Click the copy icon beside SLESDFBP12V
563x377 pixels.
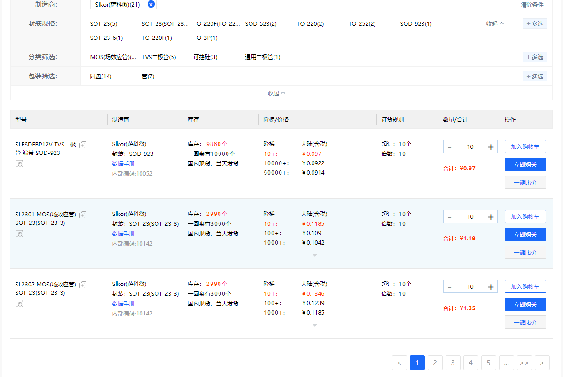click(83, 145)
